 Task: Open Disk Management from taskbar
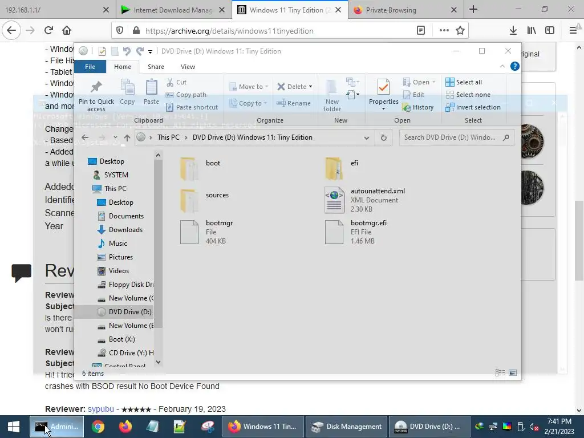pyautogui.click(x=347, y=427)
